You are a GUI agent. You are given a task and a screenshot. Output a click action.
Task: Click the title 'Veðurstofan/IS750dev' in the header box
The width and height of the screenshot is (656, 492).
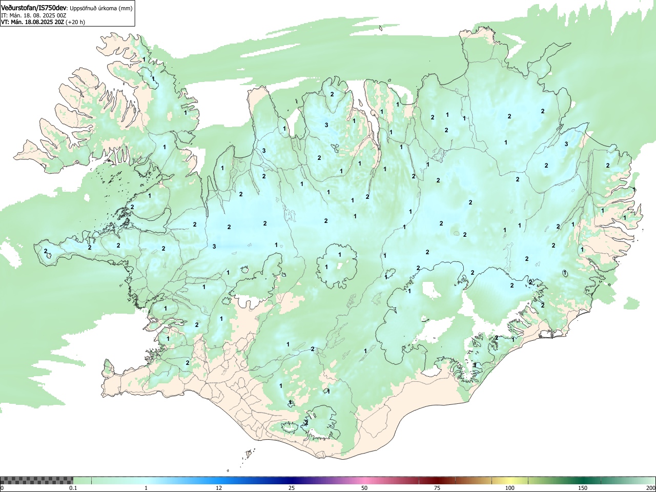[x=34, y=8]
